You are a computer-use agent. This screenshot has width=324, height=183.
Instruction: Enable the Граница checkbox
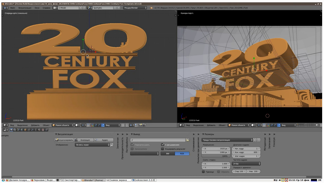(x=203, y=172)
